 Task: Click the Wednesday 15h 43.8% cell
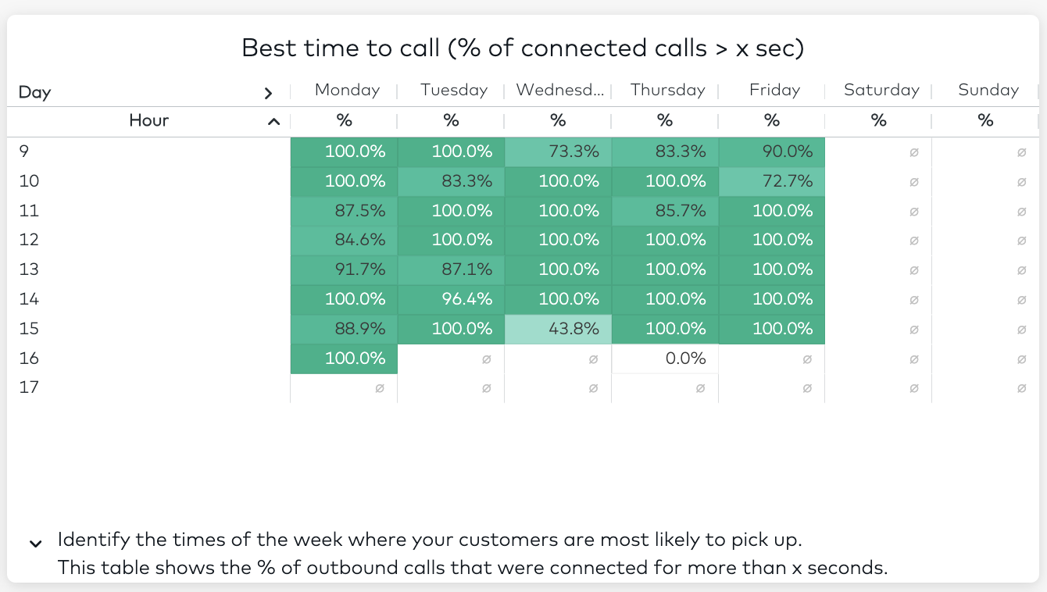558,329
